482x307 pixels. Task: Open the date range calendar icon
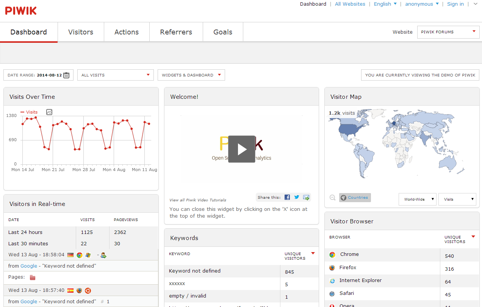click(66, 75)
